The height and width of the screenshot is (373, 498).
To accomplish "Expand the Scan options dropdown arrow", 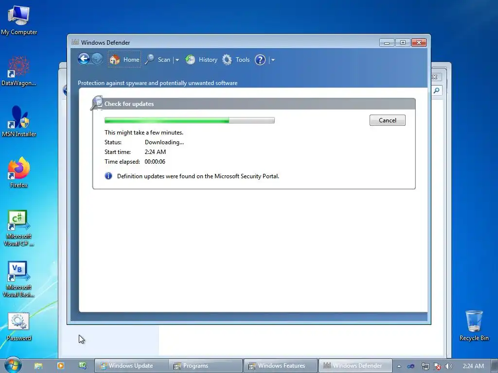I will coord(177,60).
